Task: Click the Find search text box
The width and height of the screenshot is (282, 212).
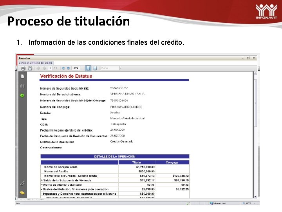Action: [x=110, y=68]
